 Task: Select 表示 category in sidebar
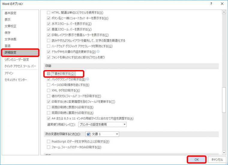(20, 19)
